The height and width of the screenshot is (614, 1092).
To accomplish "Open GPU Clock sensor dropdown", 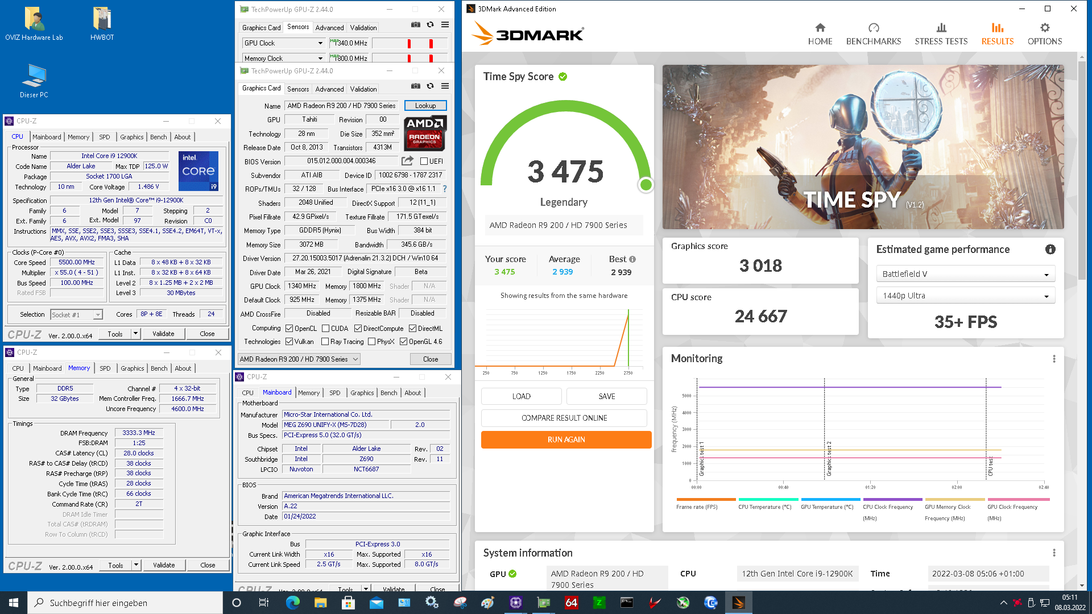I will 283,43.
